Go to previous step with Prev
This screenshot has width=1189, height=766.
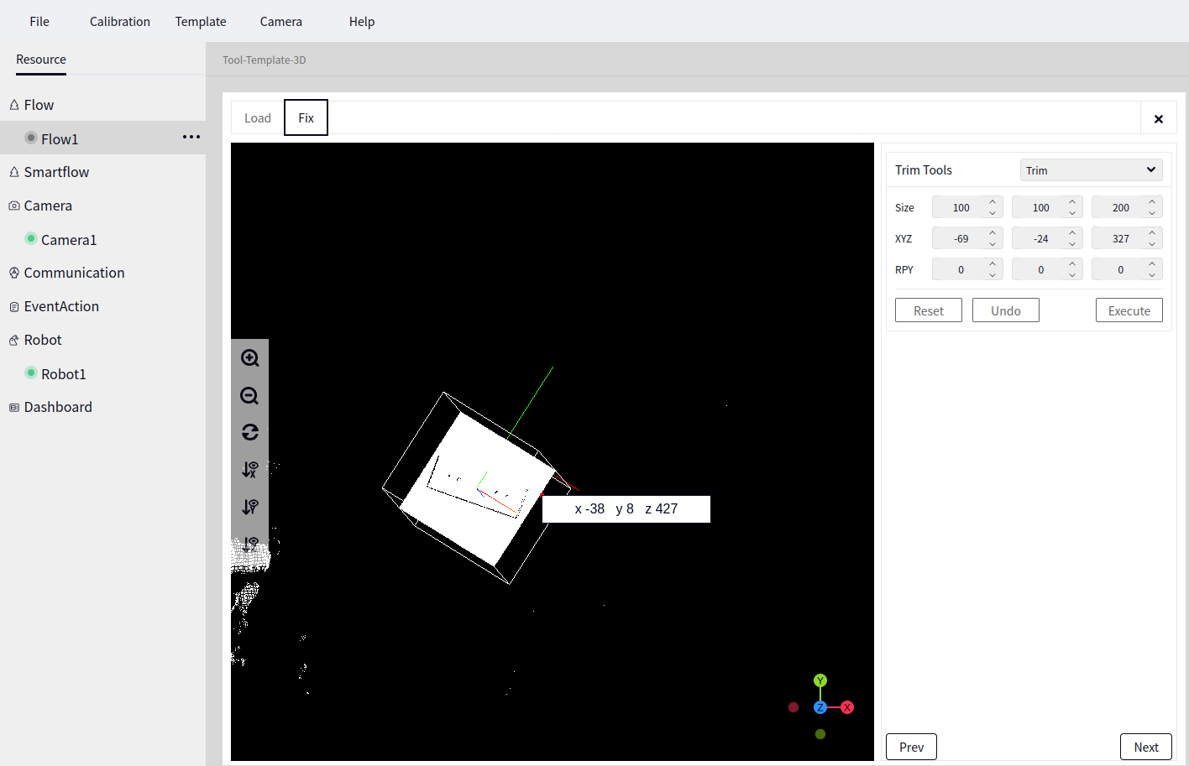click(912, 747)
